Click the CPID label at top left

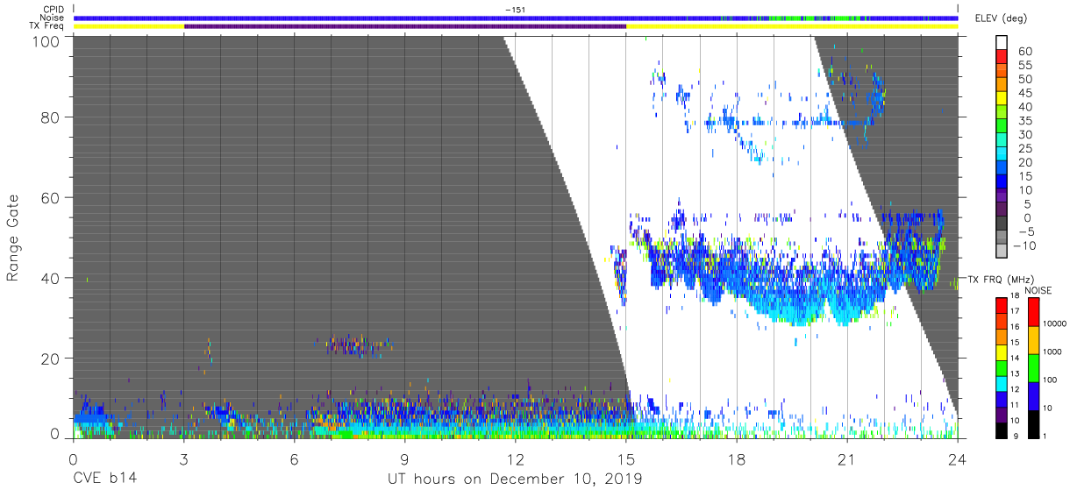click(53, 10)
